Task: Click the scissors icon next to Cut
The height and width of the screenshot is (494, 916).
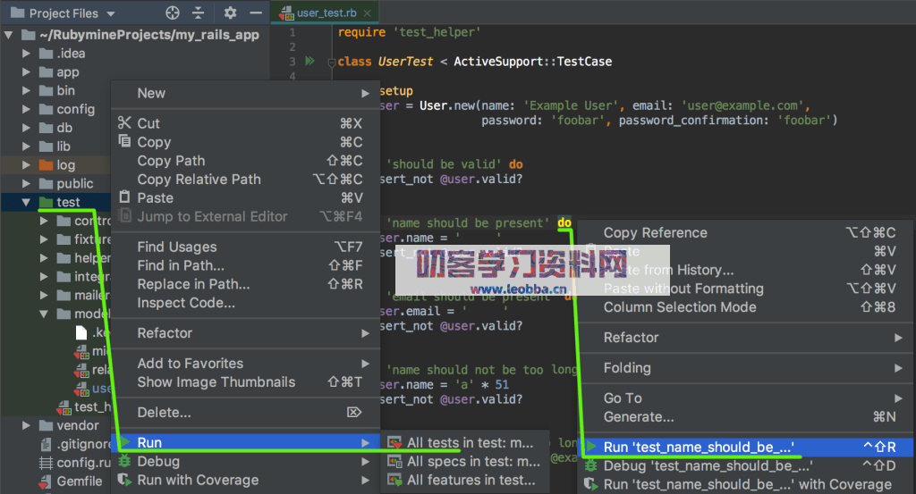Action: tap(124, 122)
